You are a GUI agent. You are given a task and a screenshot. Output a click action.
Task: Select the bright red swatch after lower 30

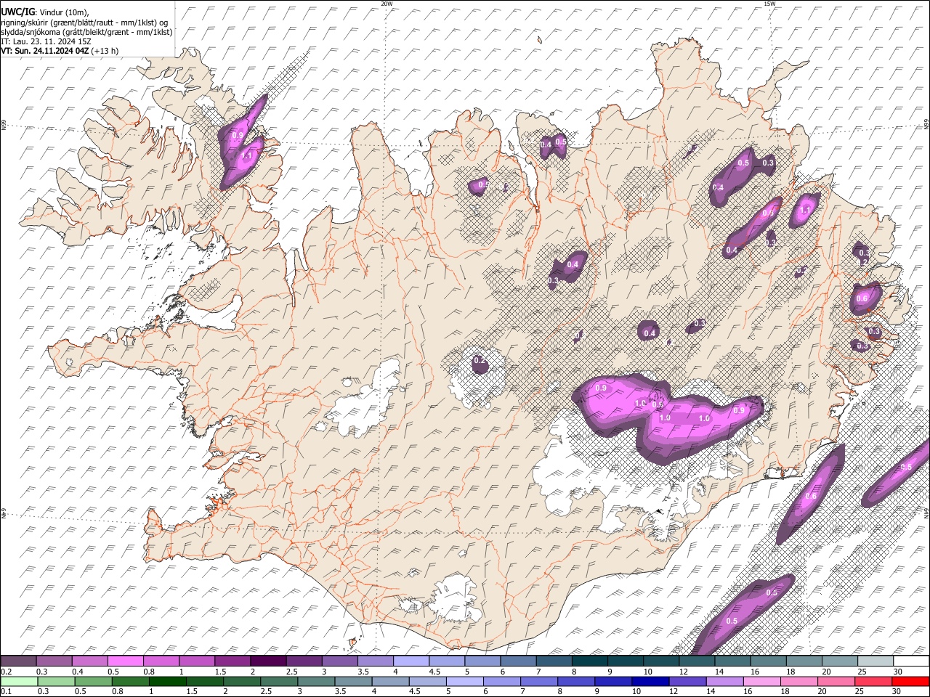(x=911, y=681)
